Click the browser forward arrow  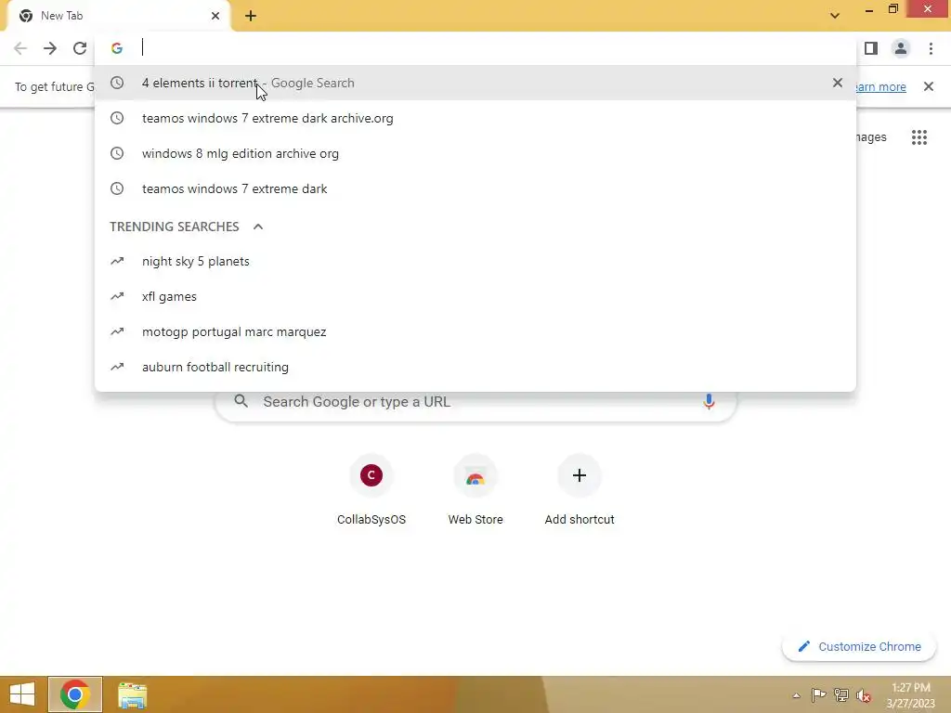50,48
